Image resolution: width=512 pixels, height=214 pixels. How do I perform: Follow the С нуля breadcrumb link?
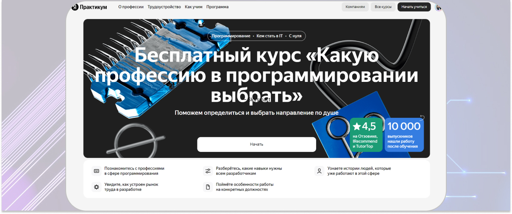(295, 36)
